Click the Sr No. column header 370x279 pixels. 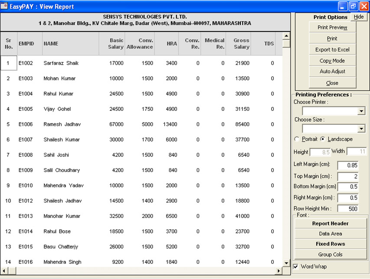coord(9,43)
